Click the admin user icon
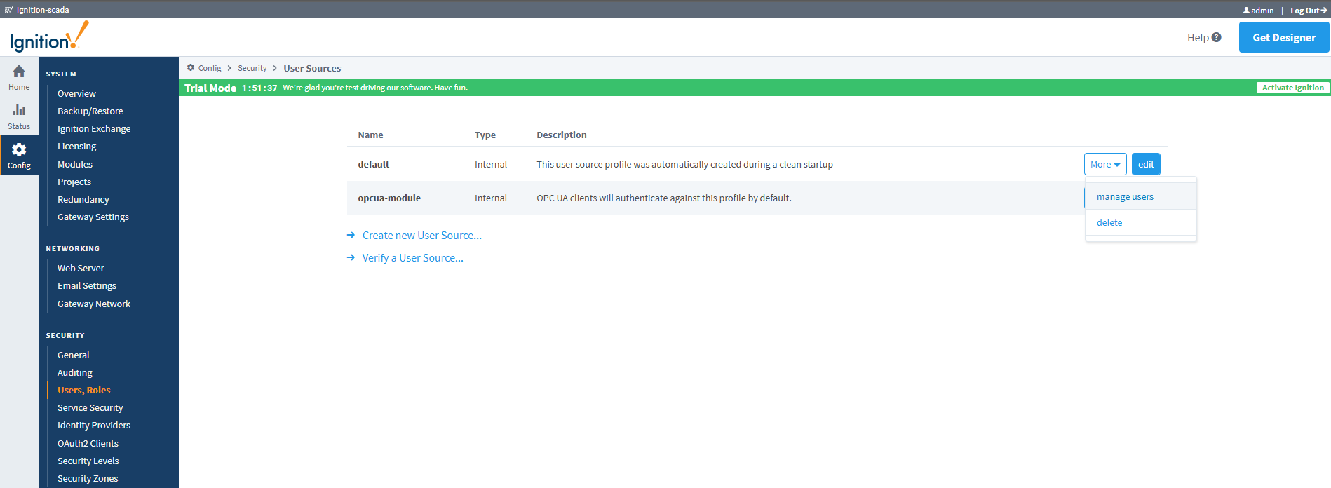The height and width of the screenshot is (488, 1331). 1246,11
